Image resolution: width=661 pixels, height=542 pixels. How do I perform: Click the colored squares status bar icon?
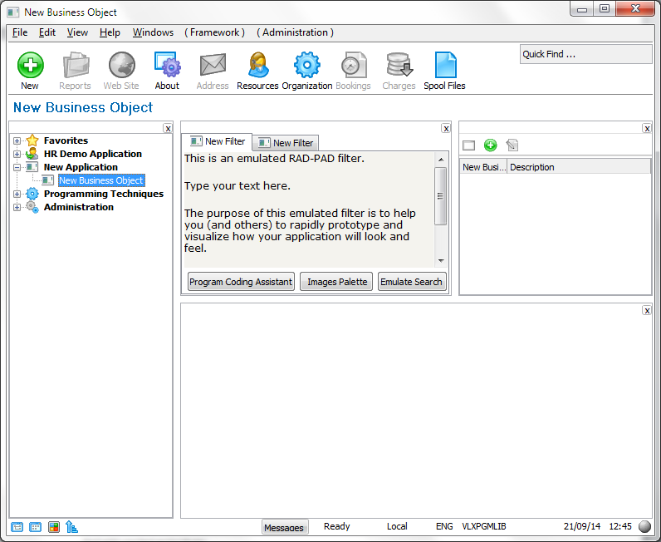[x=54, y=527]
